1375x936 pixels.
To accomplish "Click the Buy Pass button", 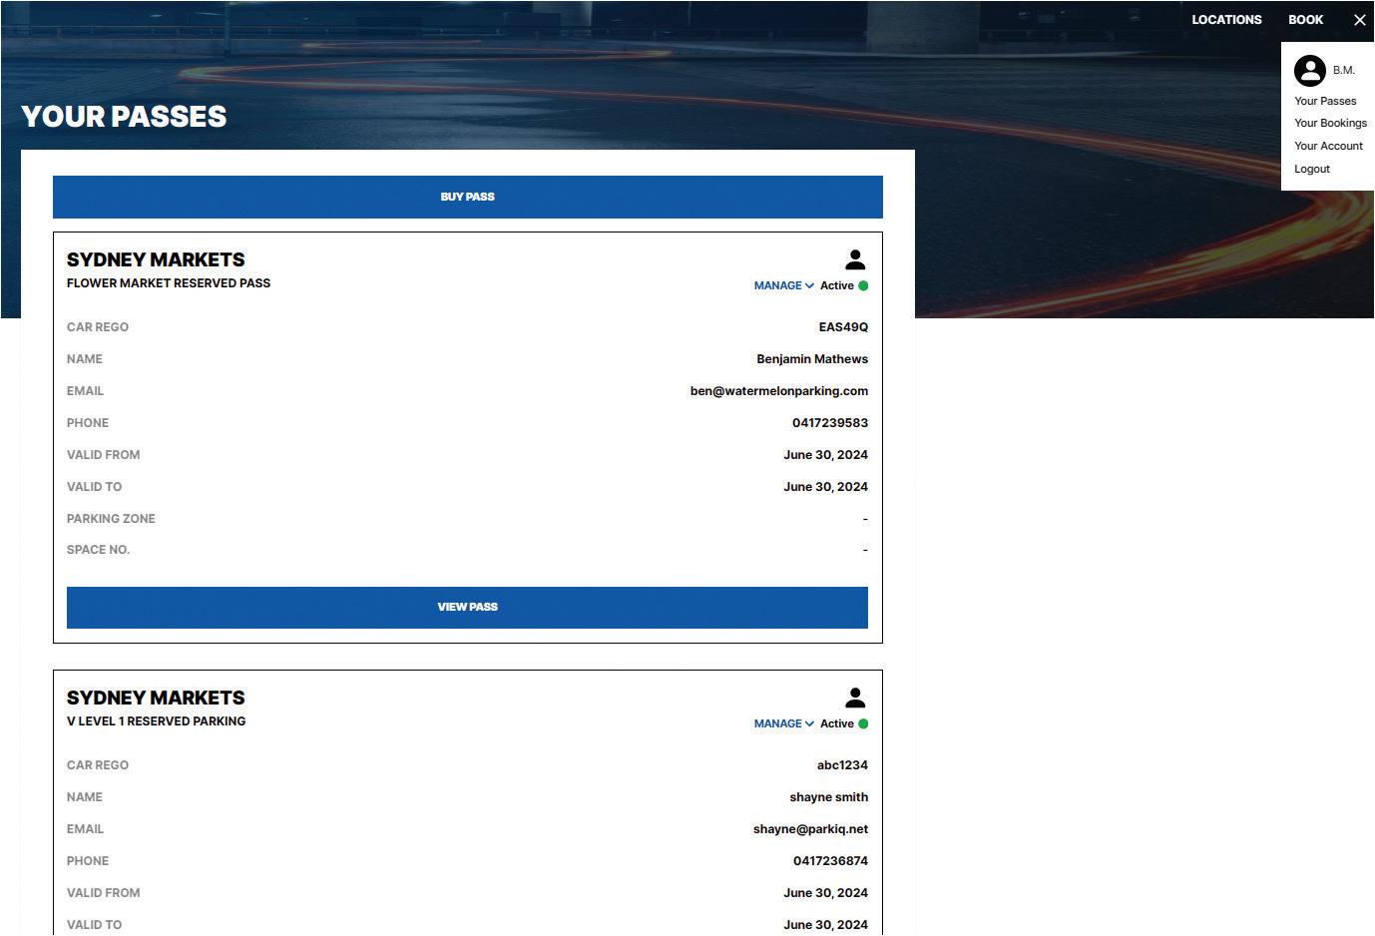I will (x=468, y=198).
